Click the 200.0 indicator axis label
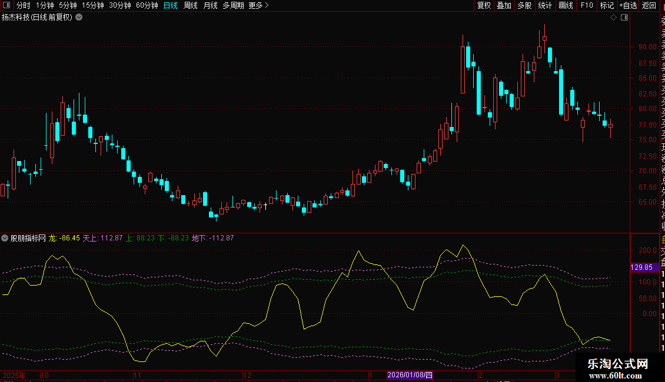The height and width of the screenshot is (382, 665). tap(647, 250)
